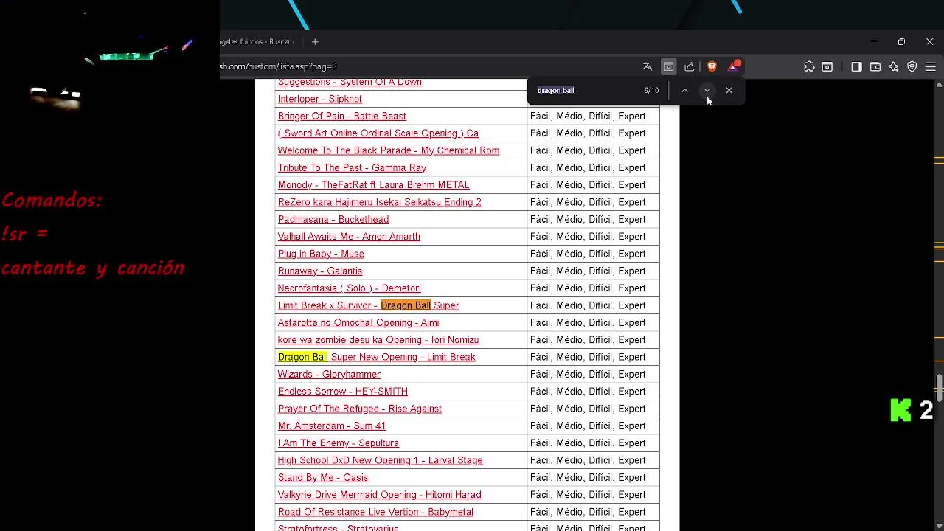The height and width of the screenshot is (531, 944).
Task: Click difficulty cell in Wizards - Gloryhammer row
Action: (x=593, y=374)
